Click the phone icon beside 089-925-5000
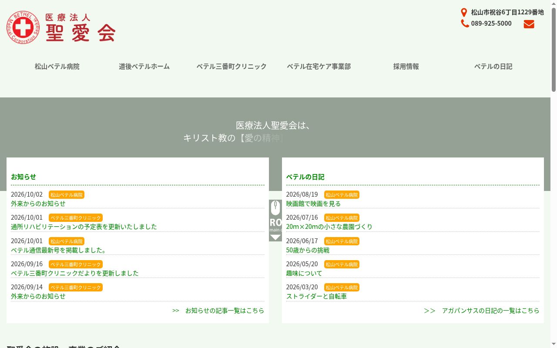This screenshot has width=557, height=348. tap(465, 23)
